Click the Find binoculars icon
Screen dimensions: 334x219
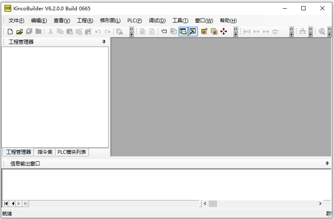tap(119, 31)
